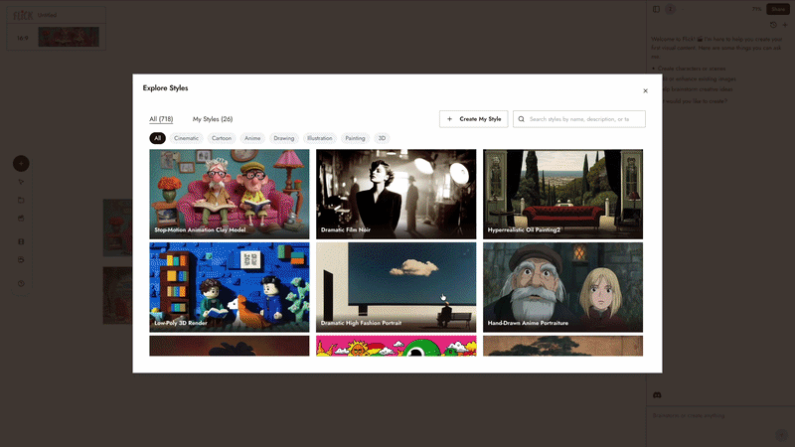Select Hand-Drawn Anime Portraiture style thumbnail
The width and height of the screenshot is (795, 447).
point(562,287)
